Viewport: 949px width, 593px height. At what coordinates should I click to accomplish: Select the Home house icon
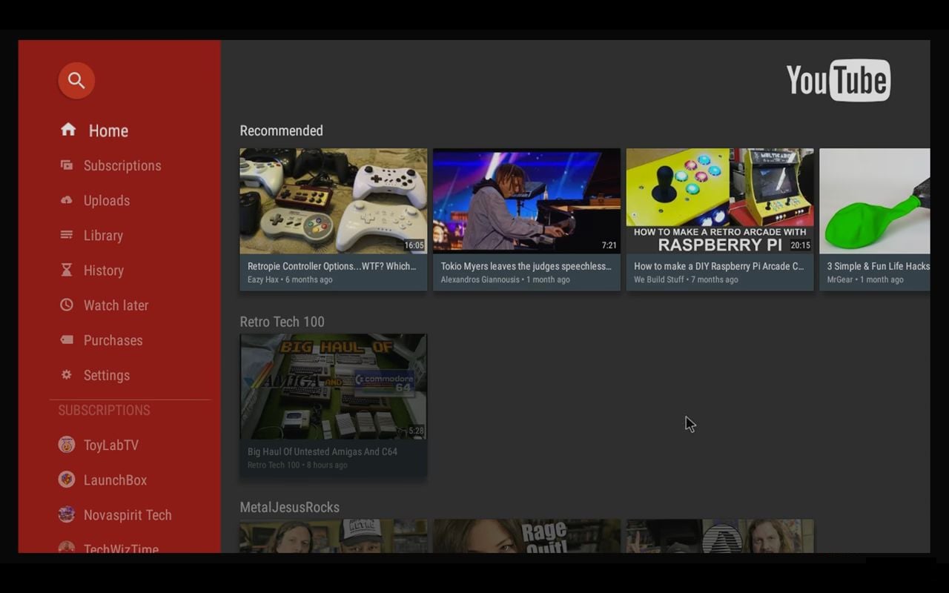68,130
